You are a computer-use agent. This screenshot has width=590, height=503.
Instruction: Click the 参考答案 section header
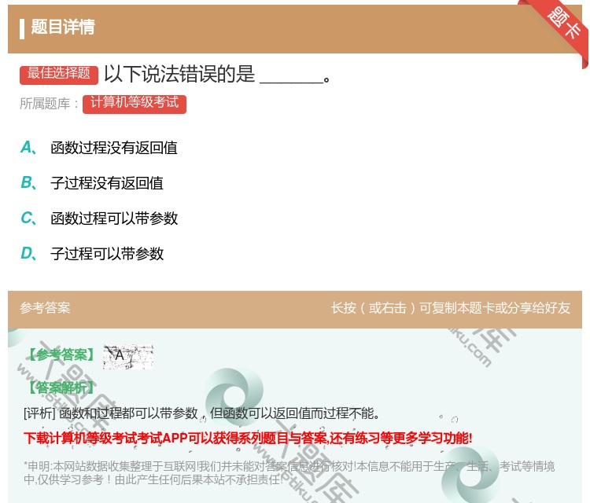tap(45, 308)
